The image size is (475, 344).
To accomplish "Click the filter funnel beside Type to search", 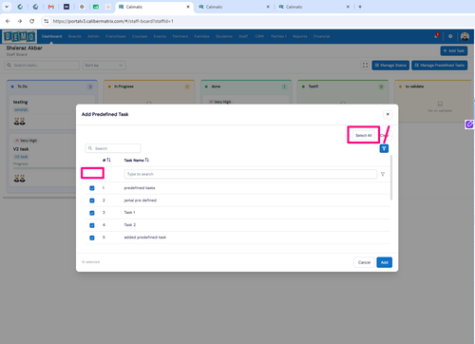I will point(383,174).
